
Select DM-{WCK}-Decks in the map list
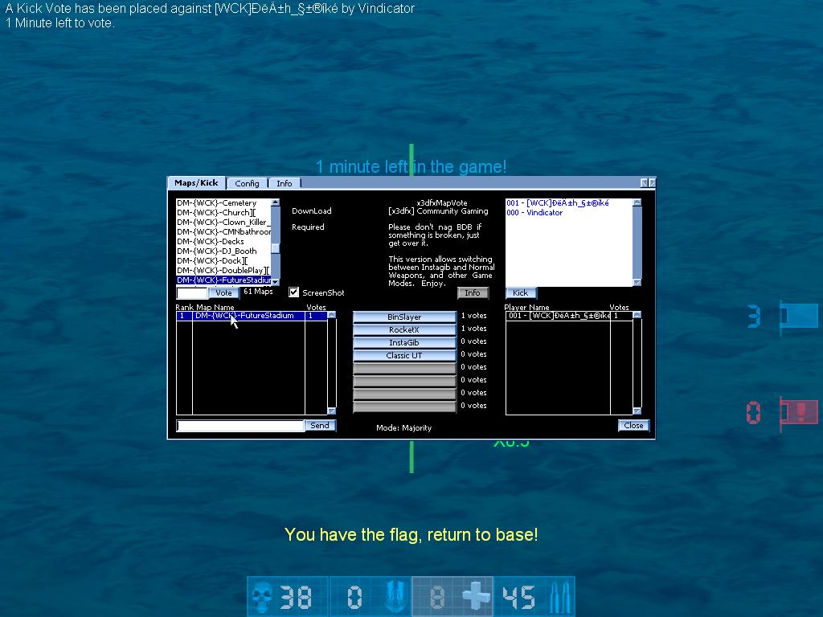(x=210, y=242)
